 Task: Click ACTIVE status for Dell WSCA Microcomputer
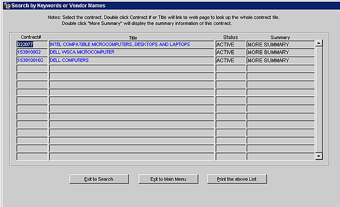pos(231,52)
